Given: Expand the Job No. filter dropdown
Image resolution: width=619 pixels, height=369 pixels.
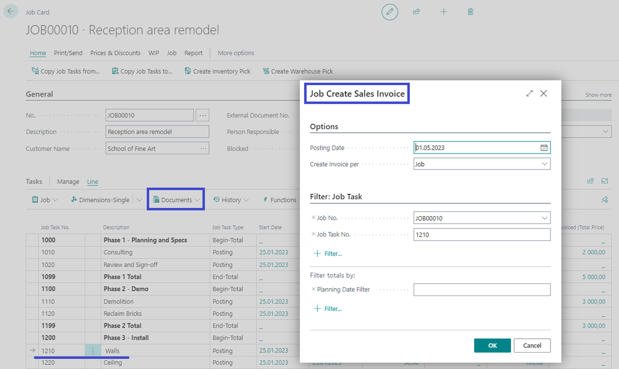Looking at the screenshot, I should (544, 218).
